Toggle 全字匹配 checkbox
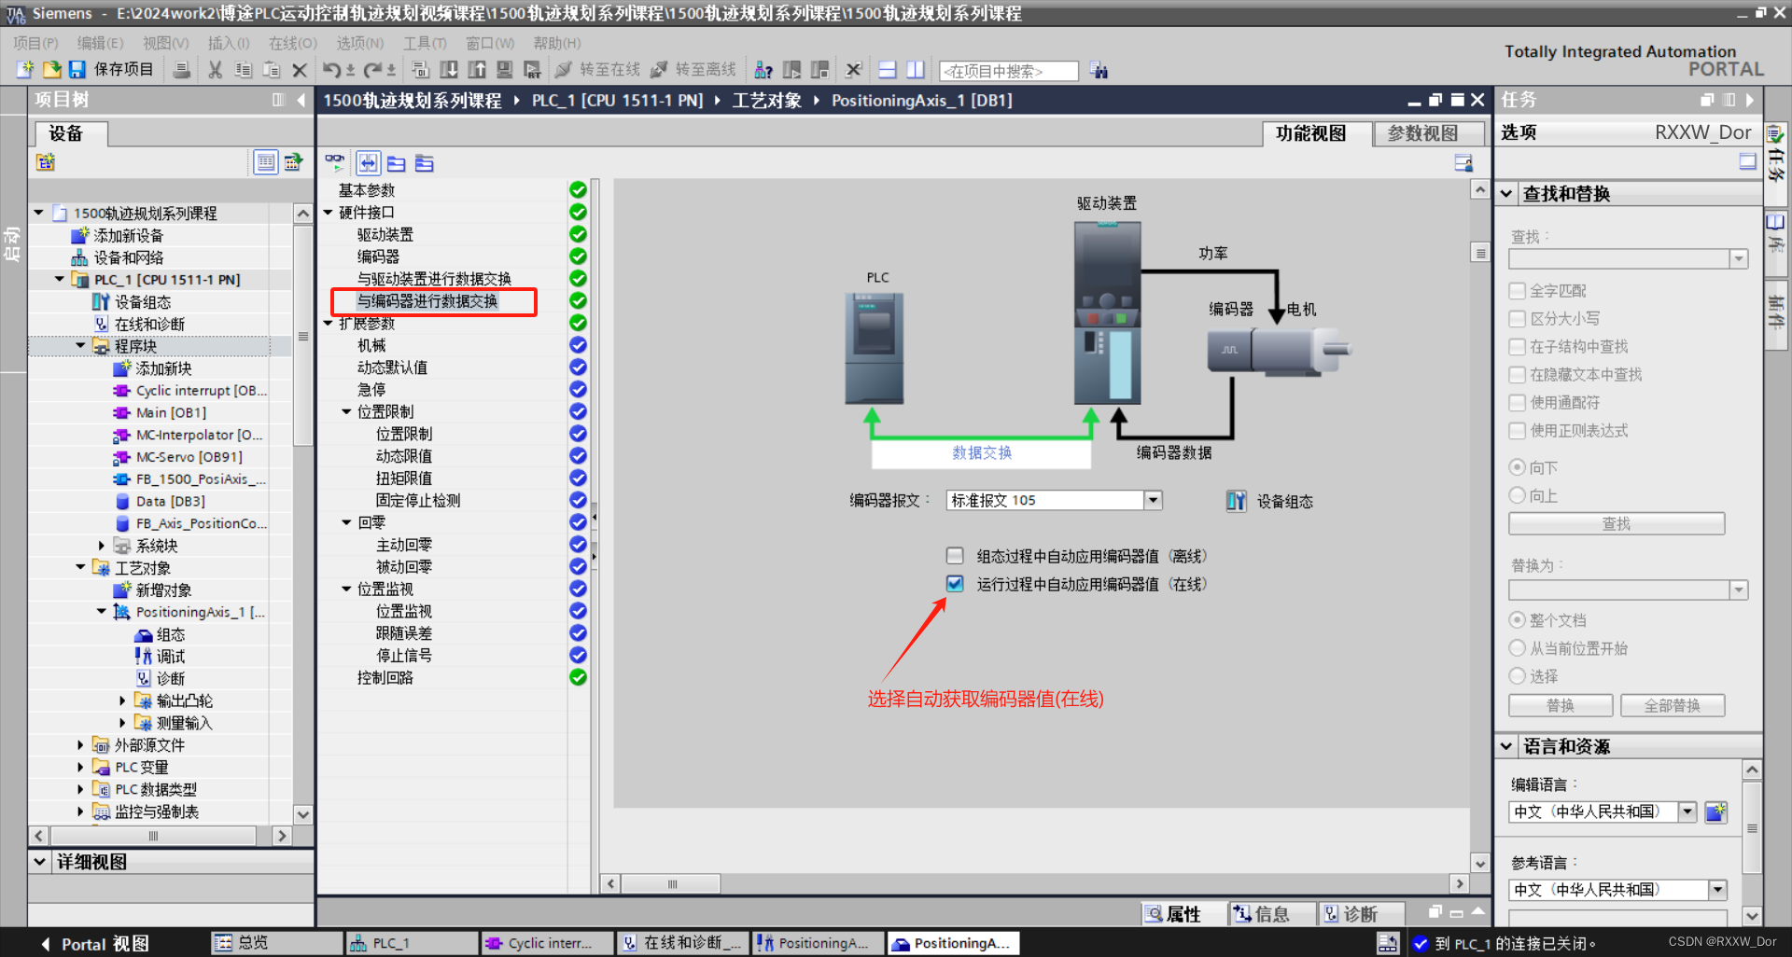 coord(1518,291)
